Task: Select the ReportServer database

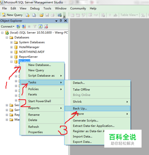Action: [x=28, y=57]
